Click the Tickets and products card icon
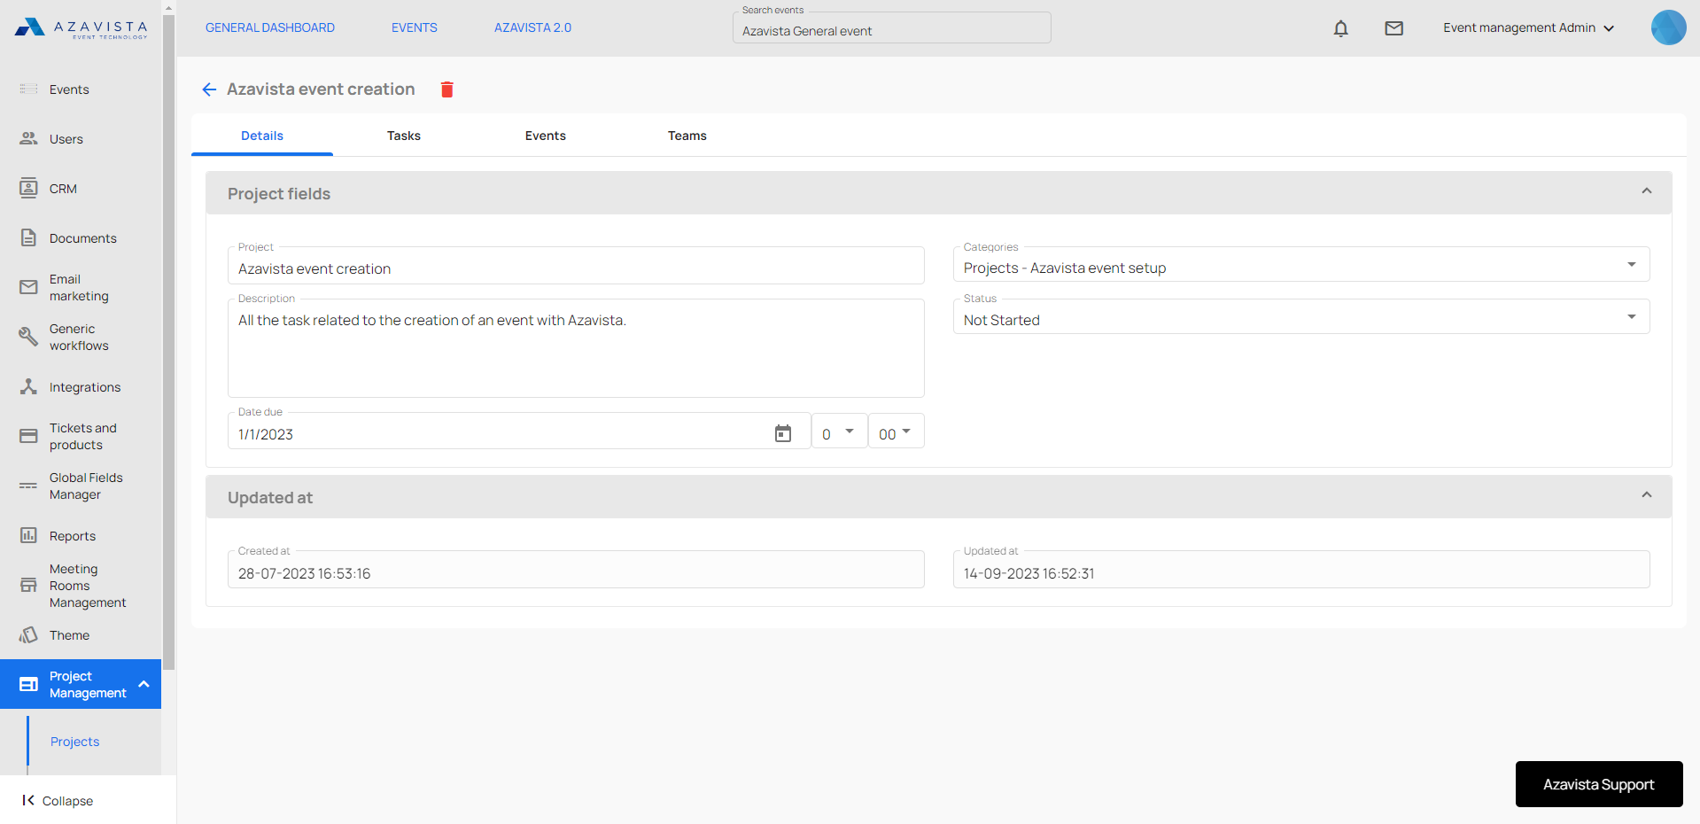The height and width of the screenshot is (824, 1700). pos(28,436)
